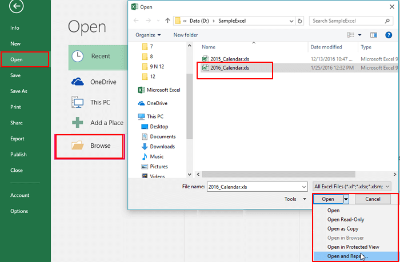Screen dimensions: 400x262
Task: Open the Tools dropdown
Action: pos(293,199)
